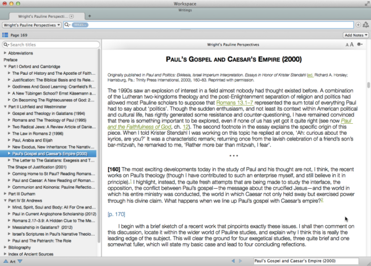371x266 pixels.
Task: Open footnote 2 after 'Caesar's empire?'
Action: pos(322,200)
